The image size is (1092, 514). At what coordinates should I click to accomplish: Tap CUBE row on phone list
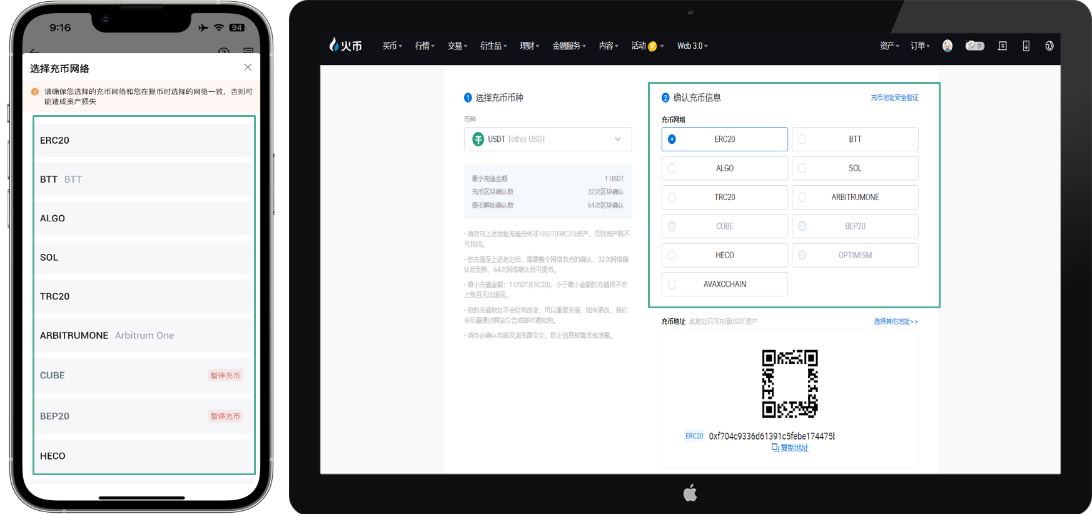pyautogui.click(x=144, y=375)
